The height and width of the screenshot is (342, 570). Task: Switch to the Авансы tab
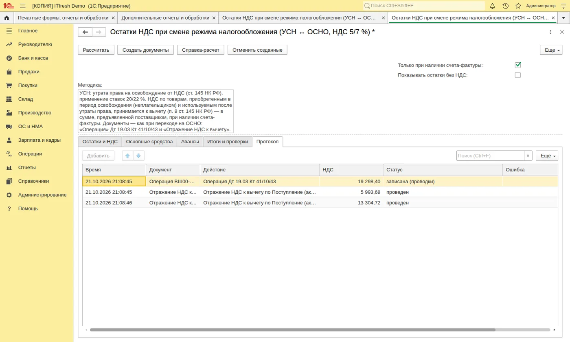(190, 142)
